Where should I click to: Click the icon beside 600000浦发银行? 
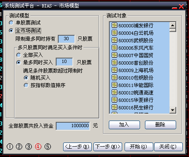pyautogui.click(x=114, y=25)
